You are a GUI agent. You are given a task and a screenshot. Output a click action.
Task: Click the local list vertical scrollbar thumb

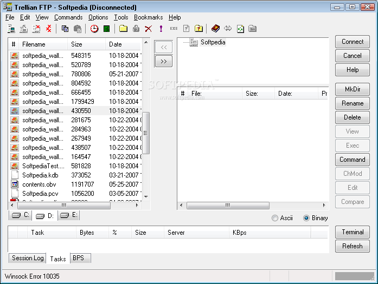pyautogui.click(x=145, y=133)
